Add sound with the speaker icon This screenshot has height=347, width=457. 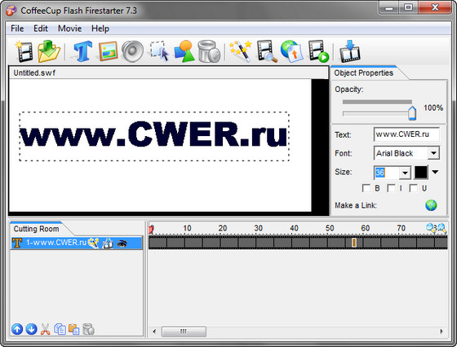click(132, 51)
